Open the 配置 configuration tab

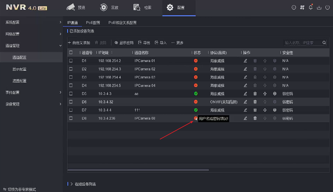click(x=179, y=8)
